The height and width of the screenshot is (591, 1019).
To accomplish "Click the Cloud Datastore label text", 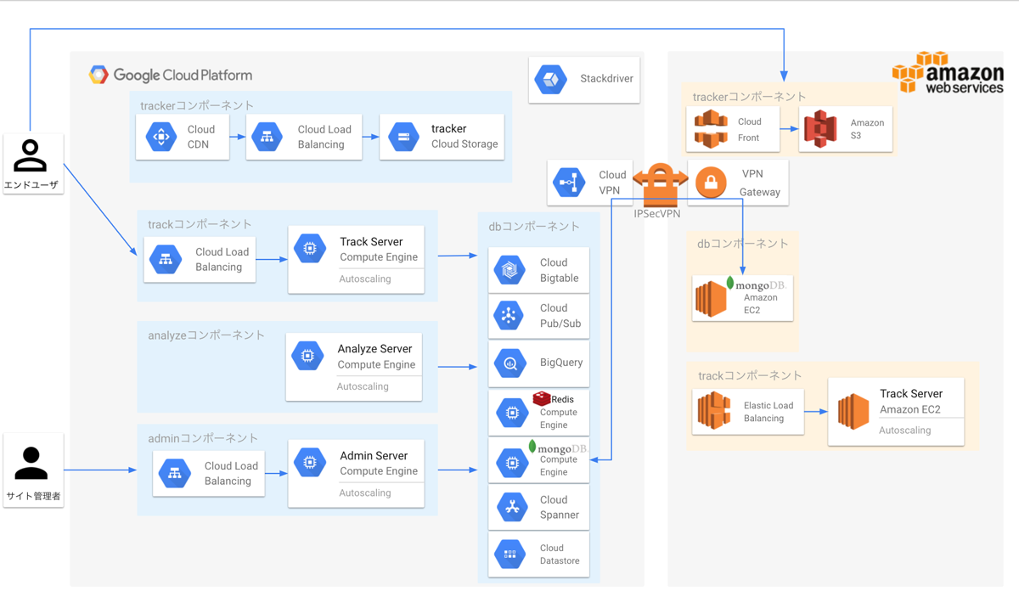I will [x=560, y=554].
